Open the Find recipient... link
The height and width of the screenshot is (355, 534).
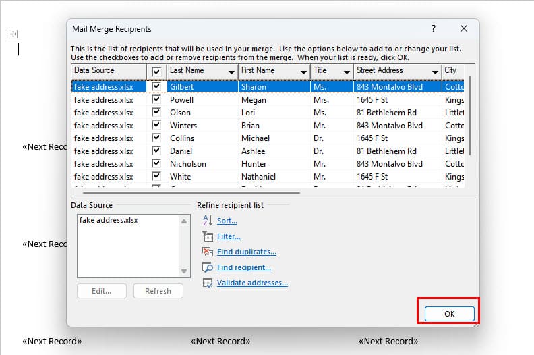[244, 267]
